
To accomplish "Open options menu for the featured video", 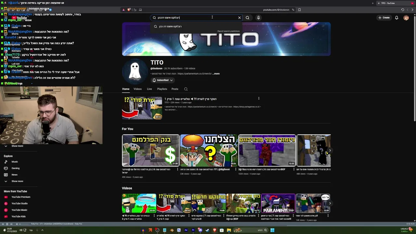I will point(259,98).
